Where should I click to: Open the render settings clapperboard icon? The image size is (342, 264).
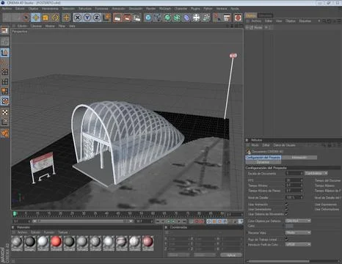tap(137, 18)
